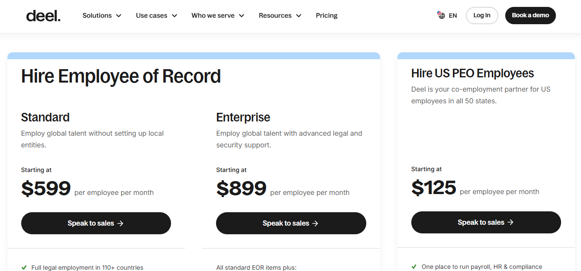Click the $599 Standard price

tap(46, 188)
